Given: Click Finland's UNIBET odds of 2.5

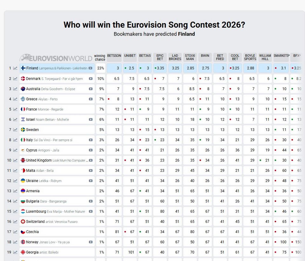Looking at the screenshot, I should point(131,68).
